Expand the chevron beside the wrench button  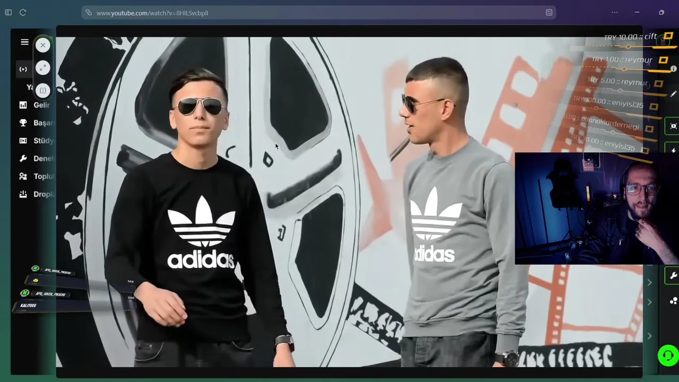(649, 283)
